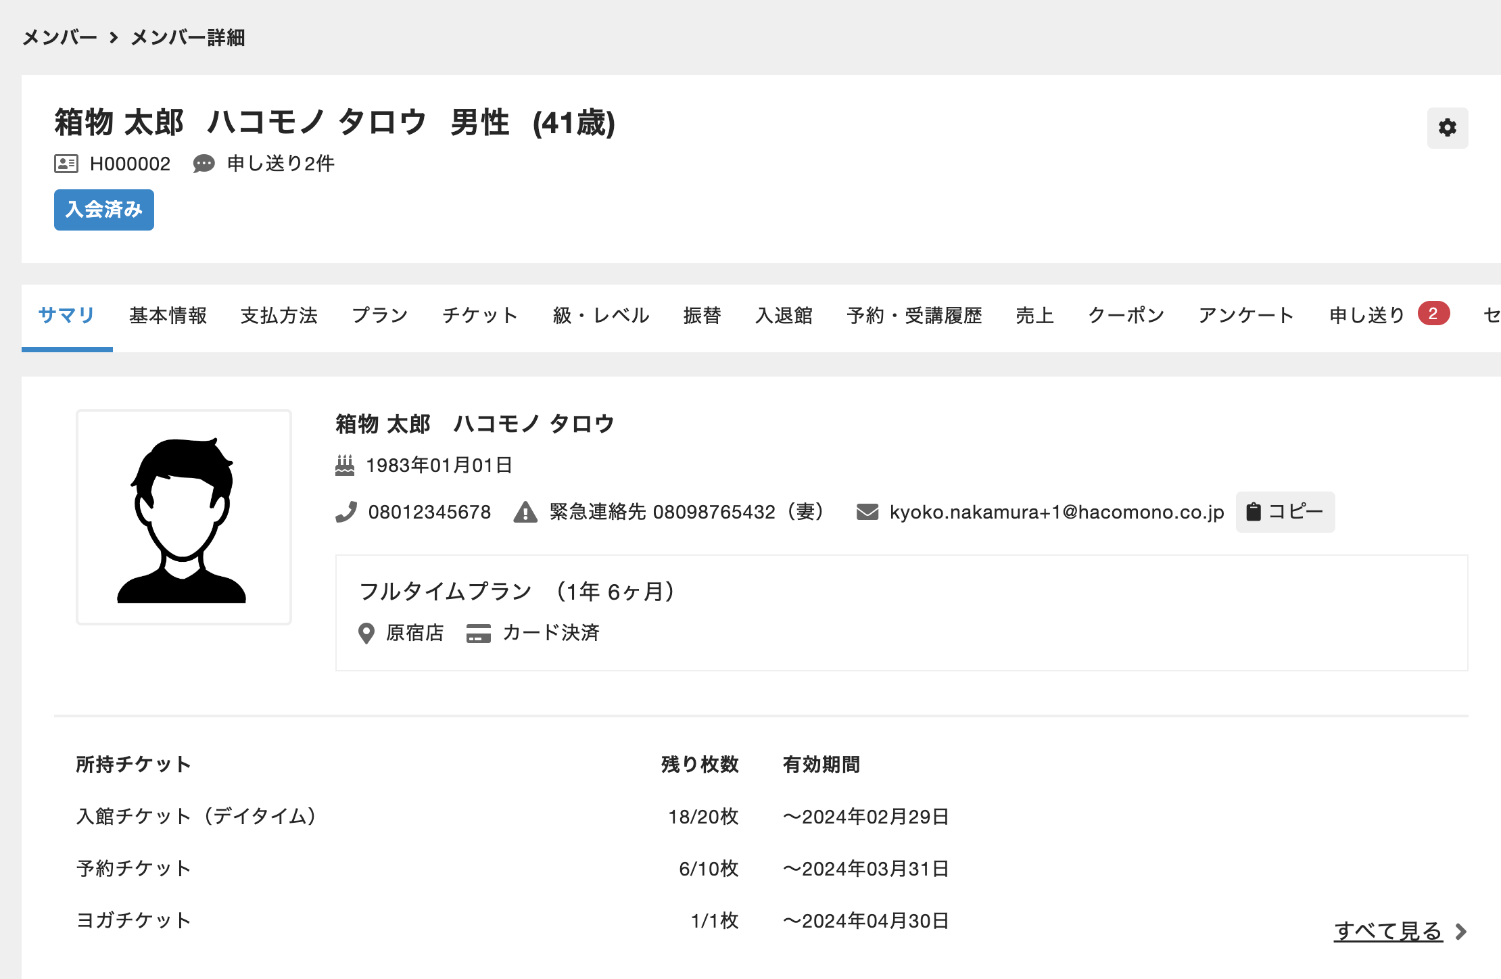Copy the email address with コピー button
1501x979 pixels.
(x=1285, y=512)
